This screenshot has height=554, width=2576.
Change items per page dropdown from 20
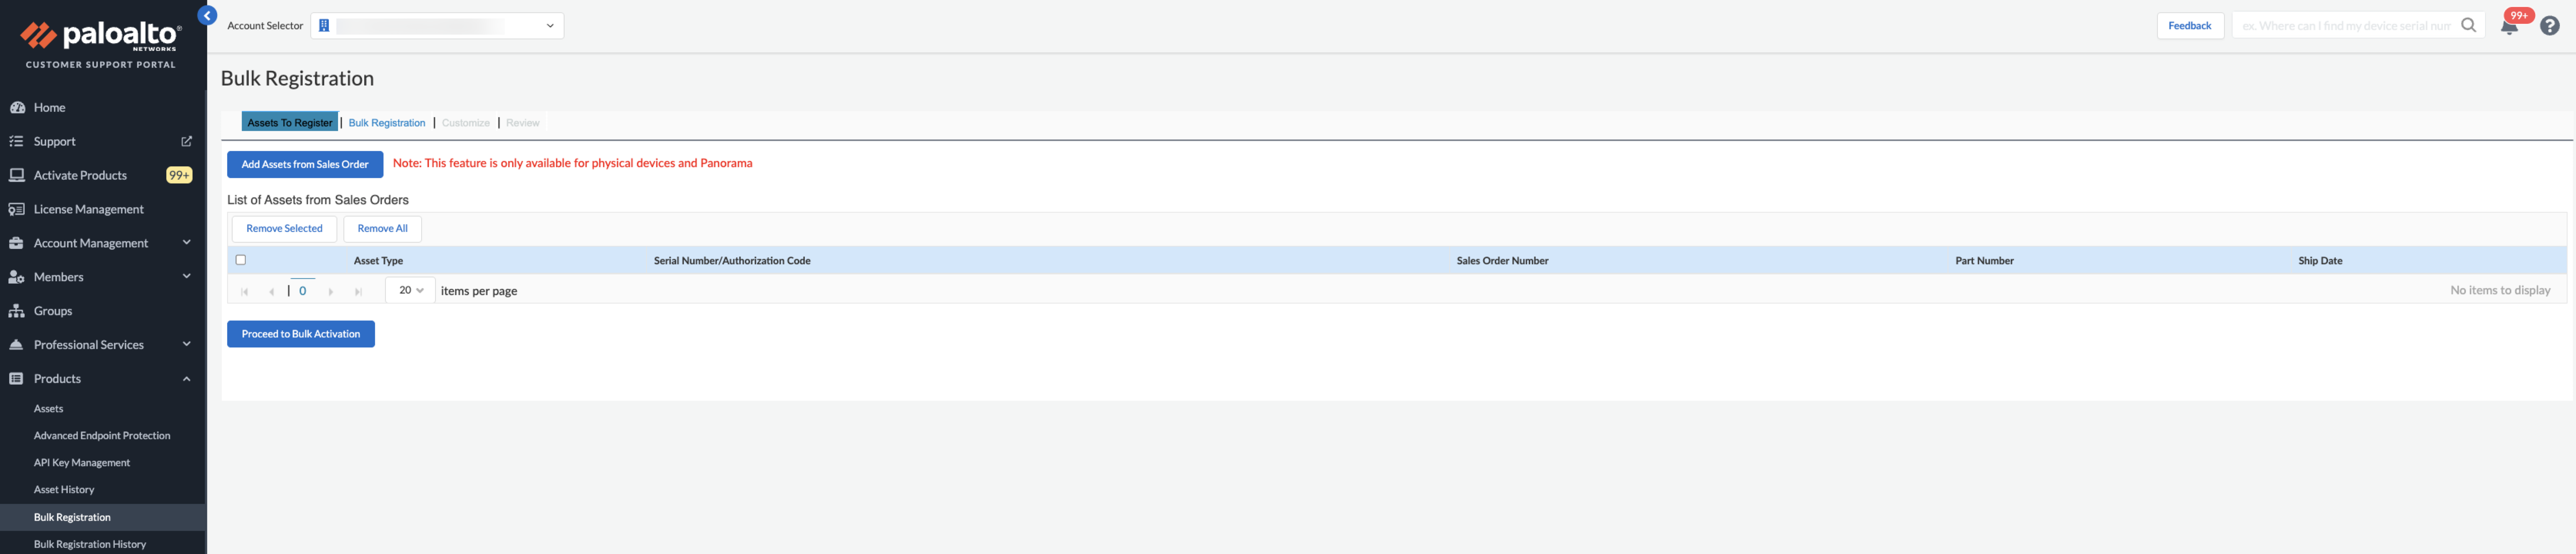pos(410,290)
